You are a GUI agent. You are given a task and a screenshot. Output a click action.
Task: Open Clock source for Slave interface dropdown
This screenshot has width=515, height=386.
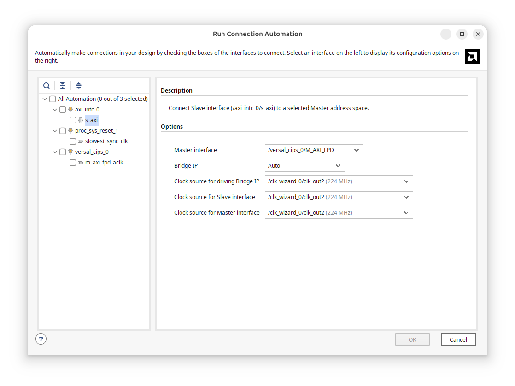(339, 197)
